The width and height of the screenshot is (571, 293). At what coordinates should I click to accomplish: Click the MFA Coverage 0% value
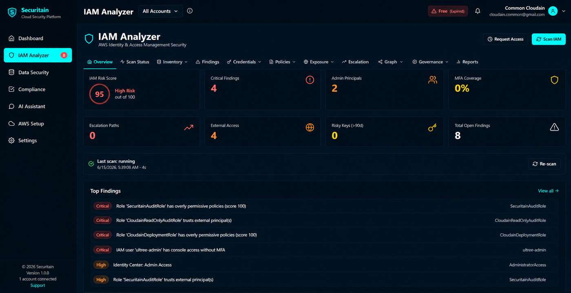[x=462, y=88]
